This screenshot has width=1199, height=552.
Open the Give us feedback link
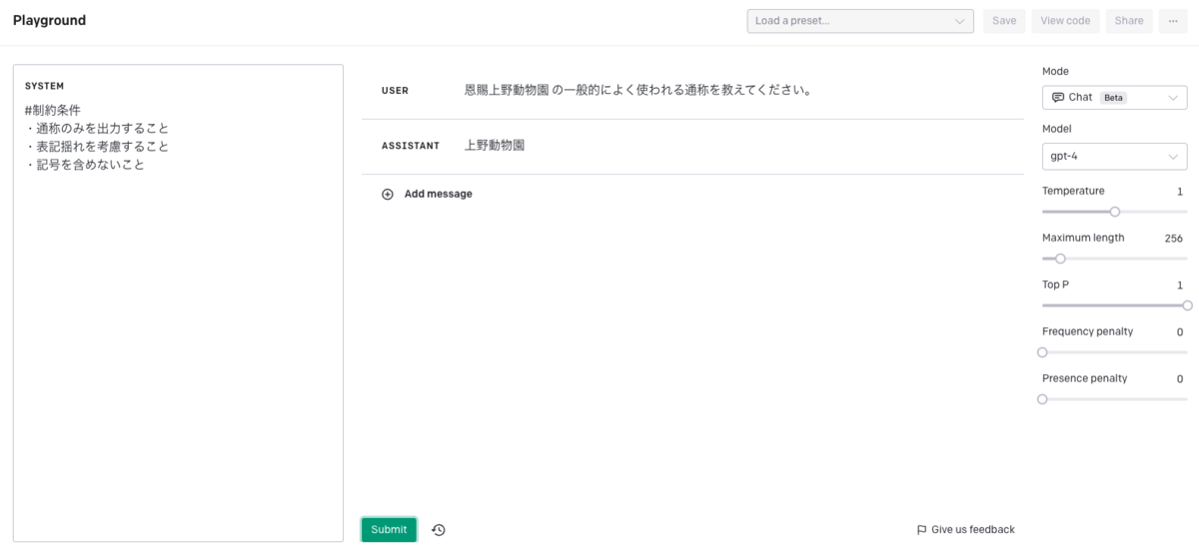point(965,530)
